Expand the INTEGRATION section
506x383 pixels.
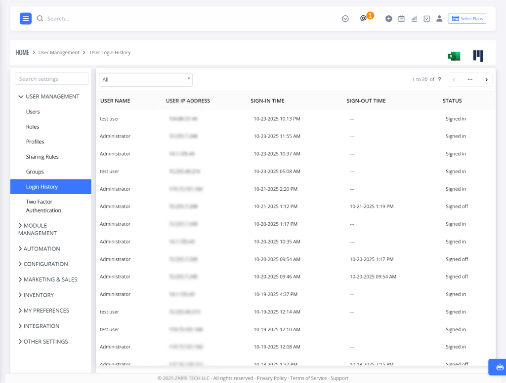click(39, 326)
